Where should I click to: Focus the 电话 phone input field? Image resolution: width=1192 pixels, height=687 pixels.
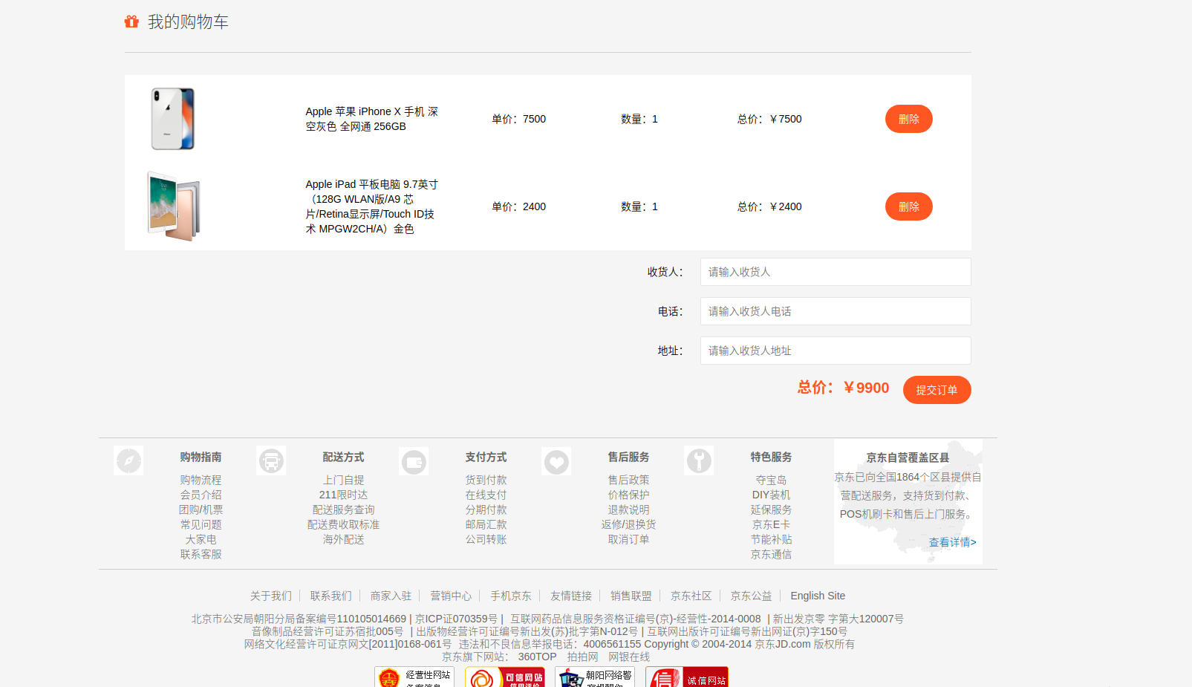[x=836, y=311]
